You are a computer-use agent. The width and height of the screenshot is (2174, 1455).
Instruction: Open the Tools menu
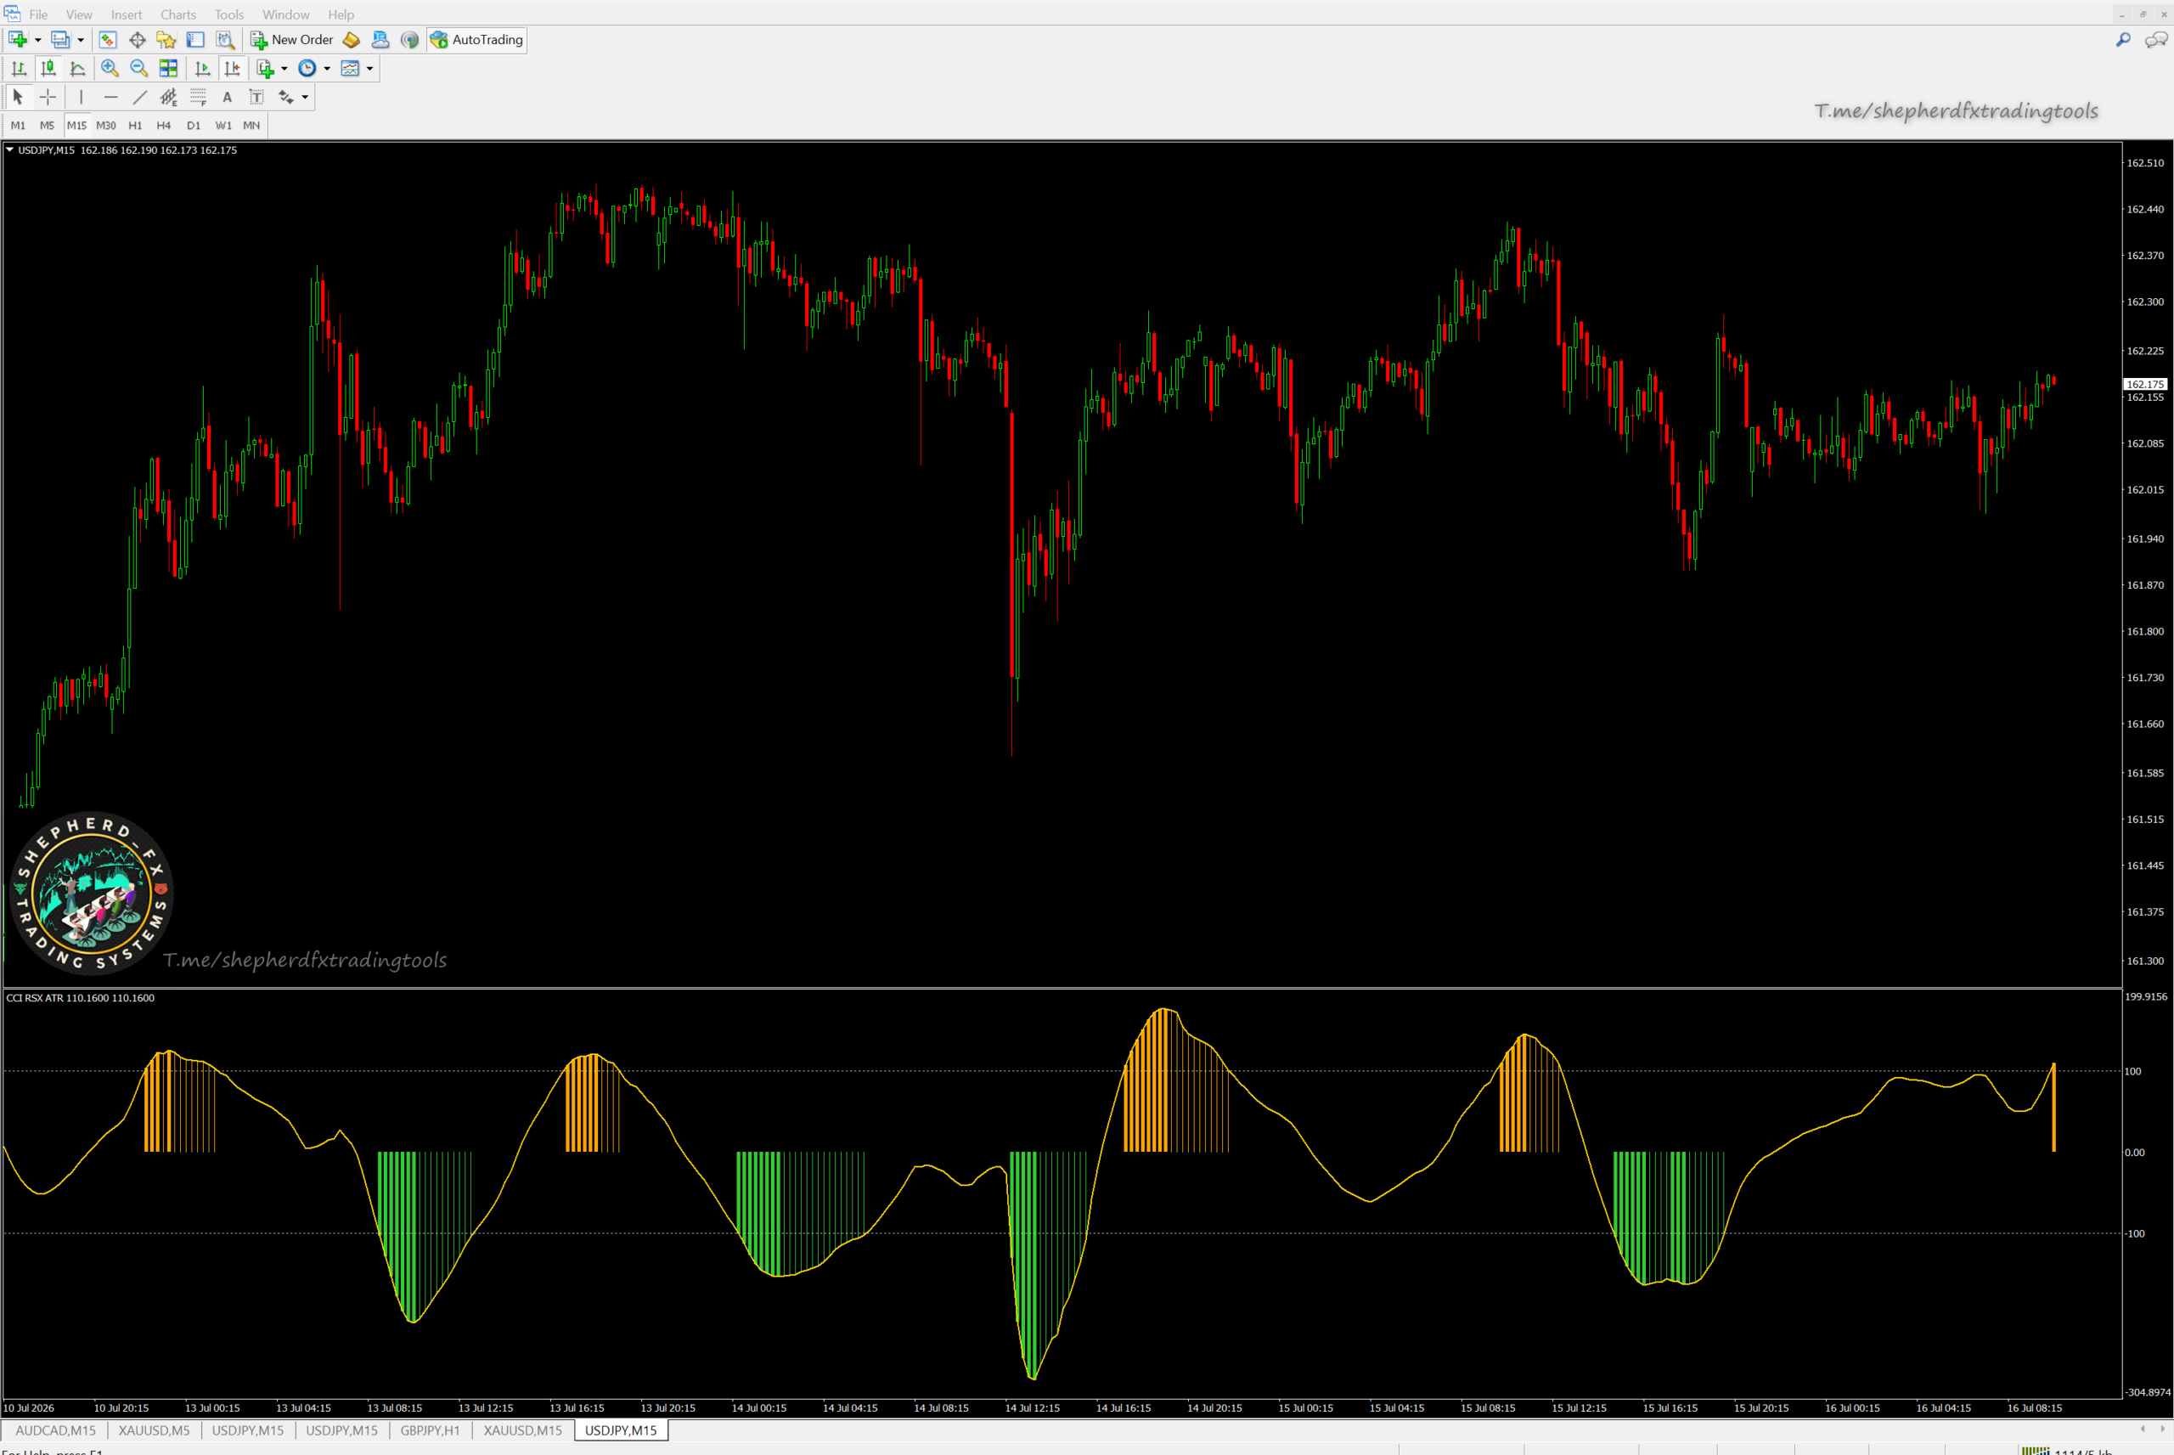(x=229, y=14)
